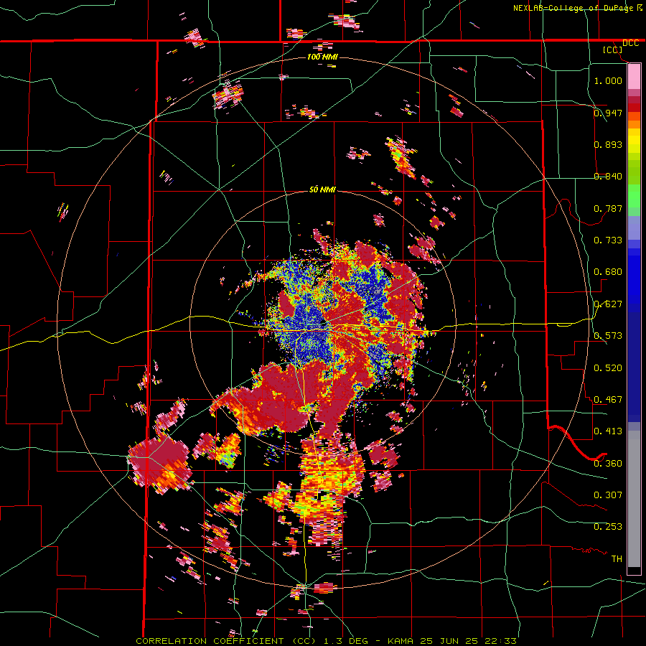Click the 0.413 scale value
Viewport: 646px width, 646px height.
pyautogui.click(x=608, y=431)
